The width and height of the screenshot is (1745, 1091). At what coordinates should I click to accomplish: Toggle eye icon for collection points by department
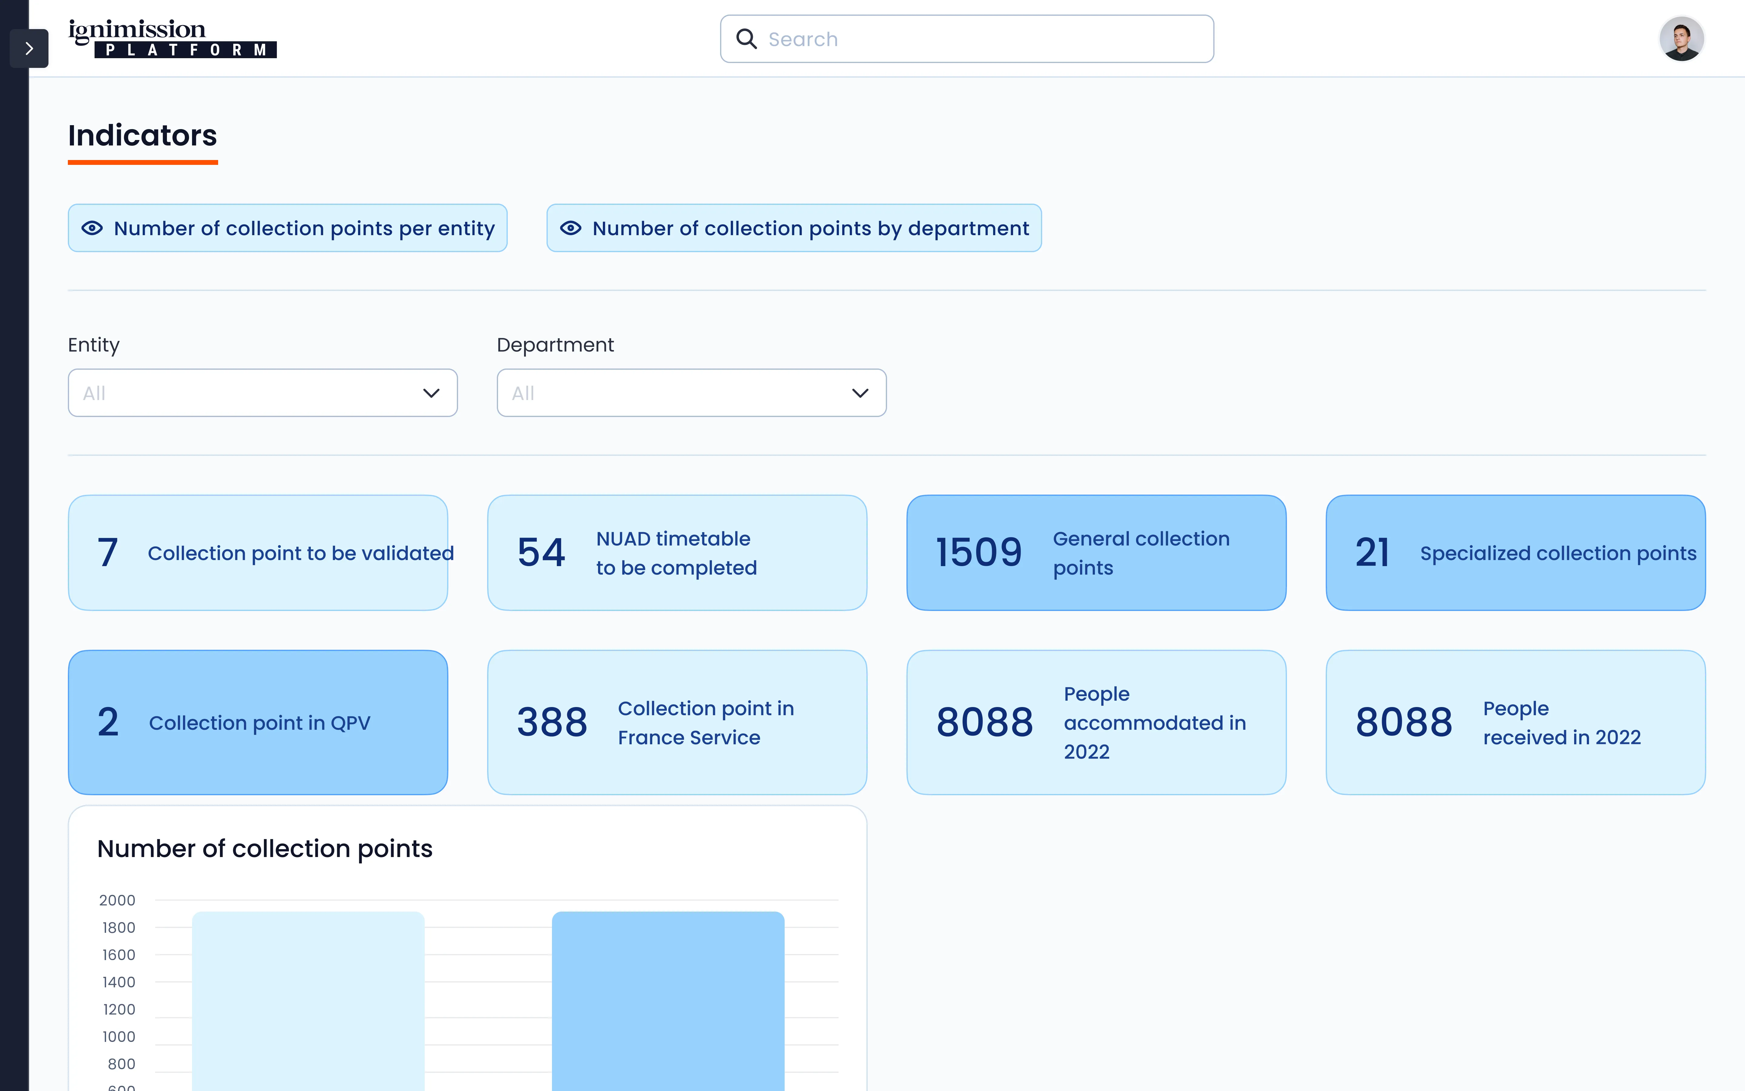pos(570,228)
